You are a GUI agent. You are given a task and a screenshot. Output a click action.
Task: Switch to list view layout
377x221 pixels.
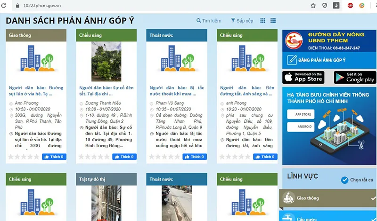(x=273, y=21)
